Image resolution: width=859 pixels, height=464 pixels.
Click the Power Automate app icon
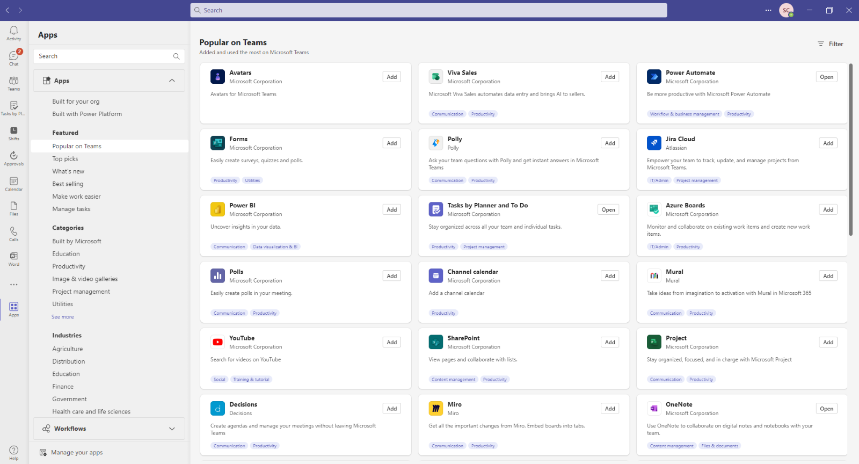pos(654,77)
